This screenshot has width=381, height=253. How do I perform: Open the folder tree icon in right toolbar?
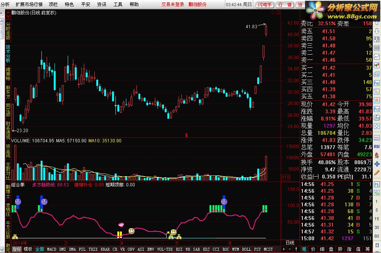(x=376, y=92)
